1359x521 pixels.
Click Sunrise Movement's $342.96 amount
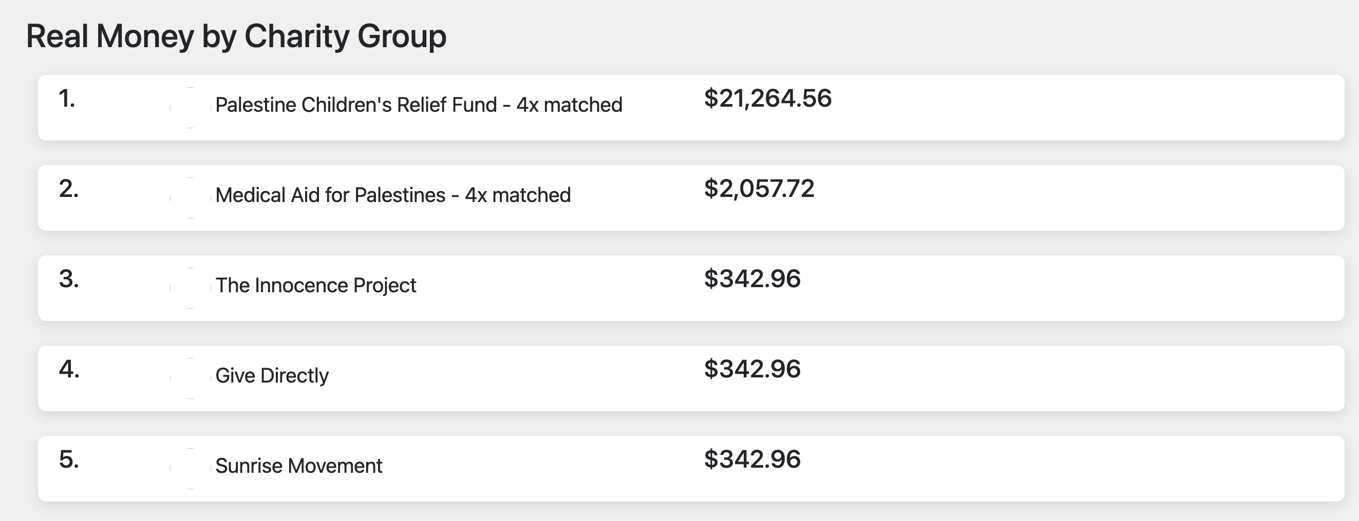752,459
